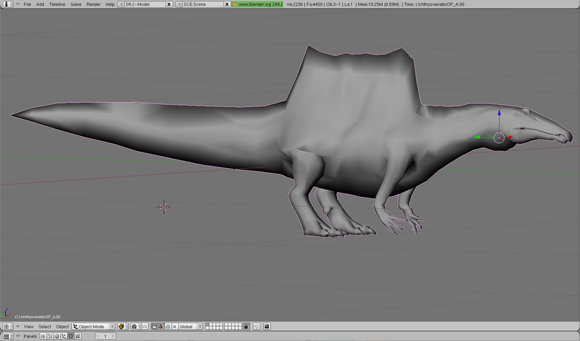Delete the SCE:Scene with its X button
This screenshot has height=341, width=580.
[227, 4]
